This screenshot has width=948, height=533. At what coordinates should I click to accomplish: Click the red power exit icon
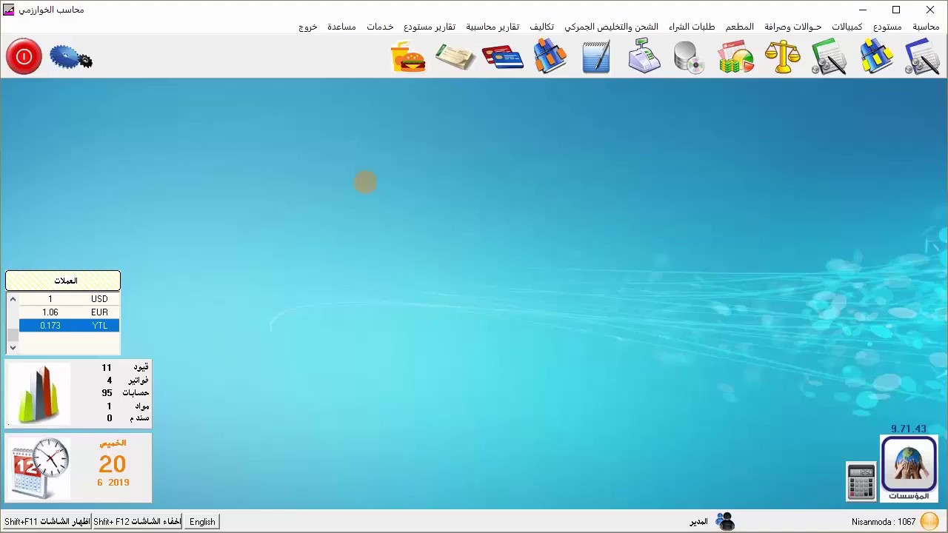tap(24, 57)
